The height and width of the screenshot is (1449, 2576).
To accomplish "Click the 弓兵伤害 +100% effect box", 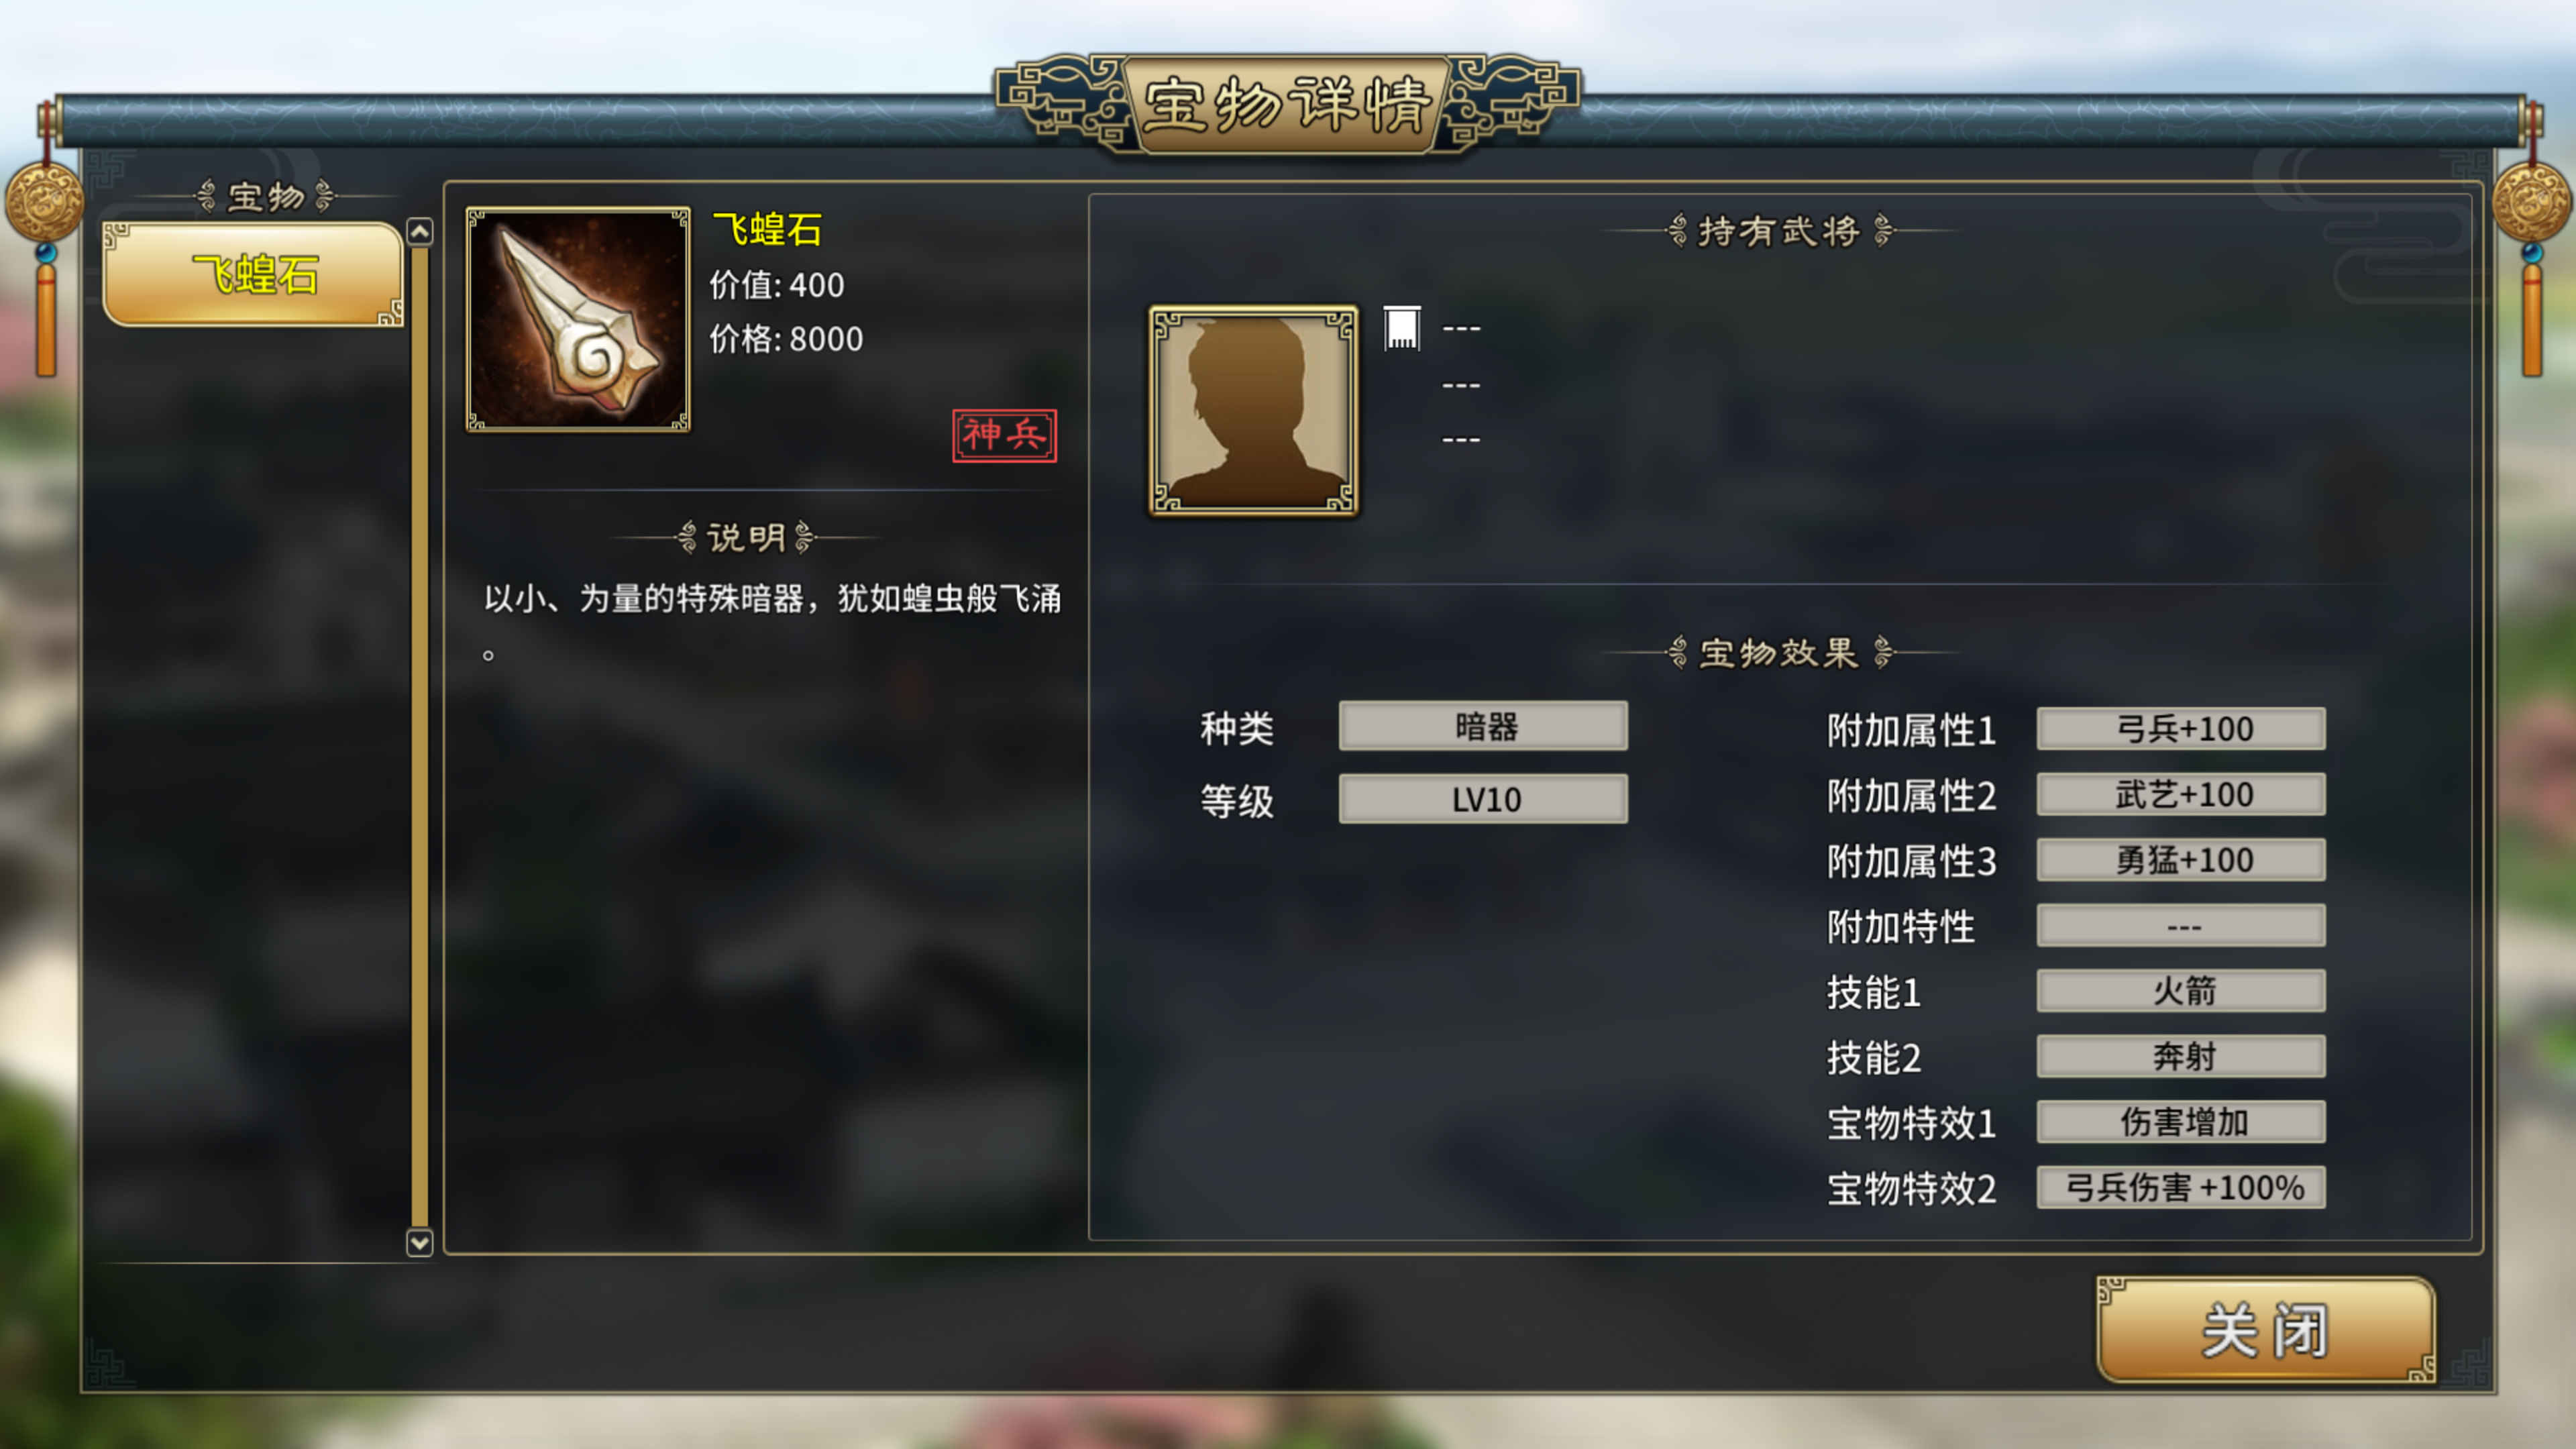I will click(x=2181, y=1187).
